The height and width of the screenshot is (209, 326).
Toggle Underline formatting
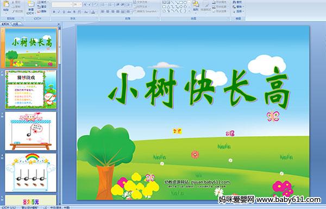pos(64,12)
